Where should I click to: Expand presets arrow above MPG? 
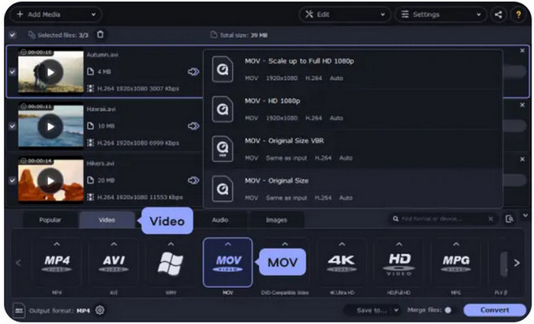456,245
